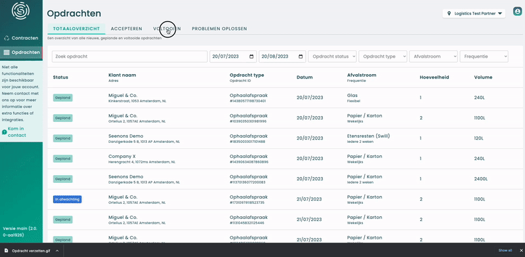Focus the Zoek opdracht search field
The height and width of the screenshot is (257, 525).
pyautogui.click(x=129, y=56)
